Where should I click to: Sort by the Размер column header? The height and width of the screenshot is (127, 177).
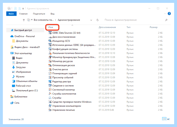pos(154,27)
